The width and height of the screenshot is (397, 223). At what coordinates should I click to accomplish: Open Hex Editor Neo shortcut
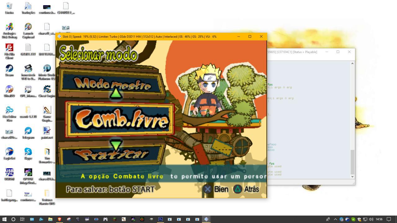9,114
